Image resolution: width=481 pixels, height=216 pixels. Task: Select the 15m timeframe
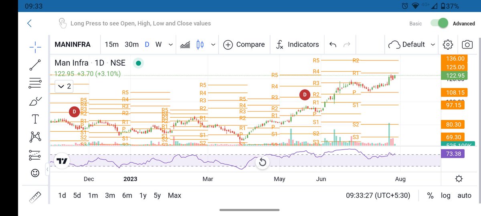(x=111, y=44)
